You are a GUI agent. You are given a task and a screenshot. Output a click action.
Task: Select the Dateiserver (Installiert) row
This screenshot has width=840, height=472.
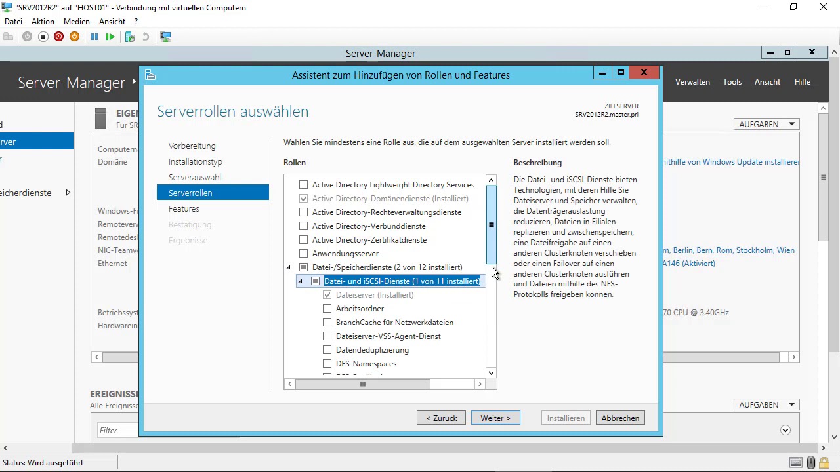[375, 295]
